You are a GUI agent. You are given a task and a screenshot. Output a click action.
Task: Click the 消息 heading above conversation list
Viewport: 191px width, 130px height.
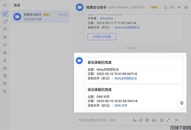pos(17,5)
